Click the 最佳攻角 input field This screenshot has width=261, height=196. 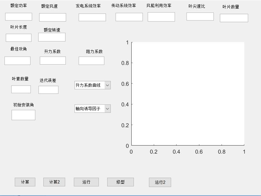tap(18, 61)
